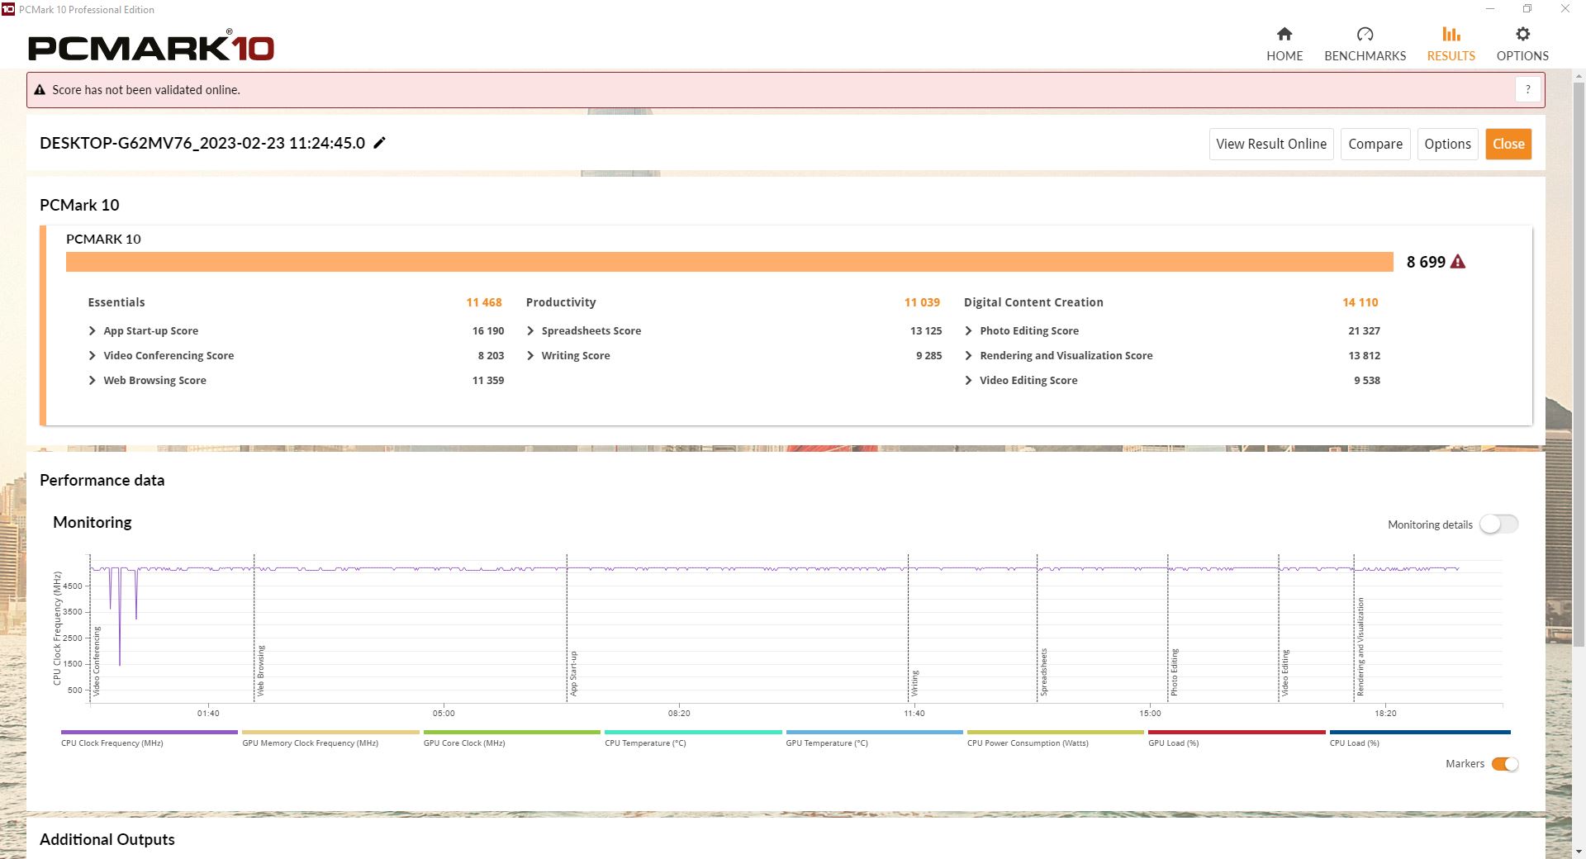Click the alert icon in validation banner
The image size is (1586, 859).
(40, 90)
